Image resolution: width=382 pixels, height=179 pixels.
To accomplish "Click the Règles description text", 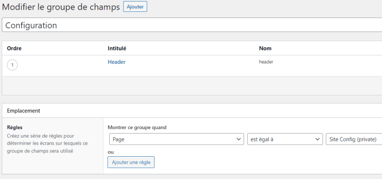I will (x=47, y=144).
